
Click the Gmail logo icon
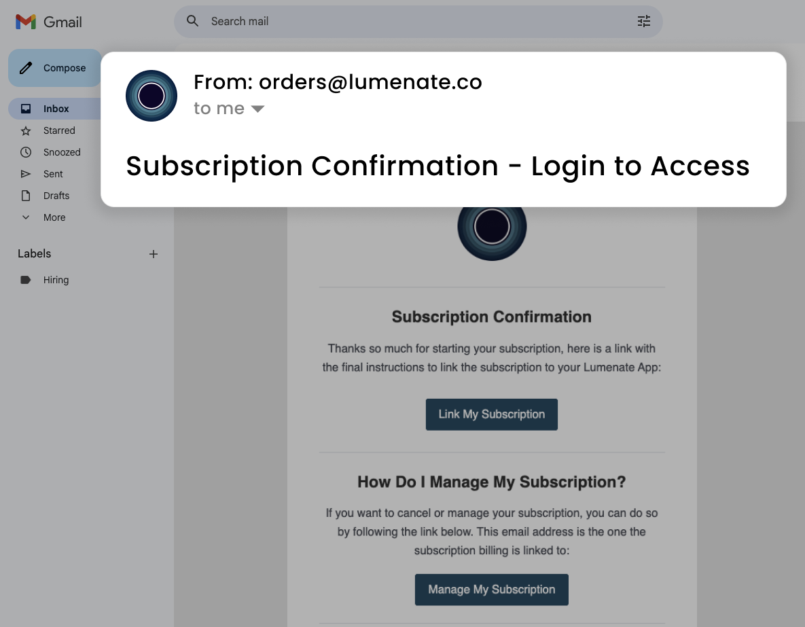(x=26, y=22)
